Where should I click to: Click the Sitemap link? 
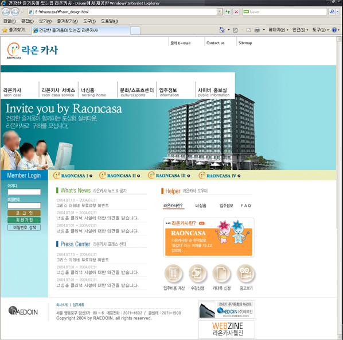pyautogui.click(x=245, y=43)
